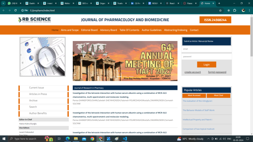Open a new browser tab with the plus icon
Screen dimensions: 253x142
pyautogui.click(x=219, y=3)
